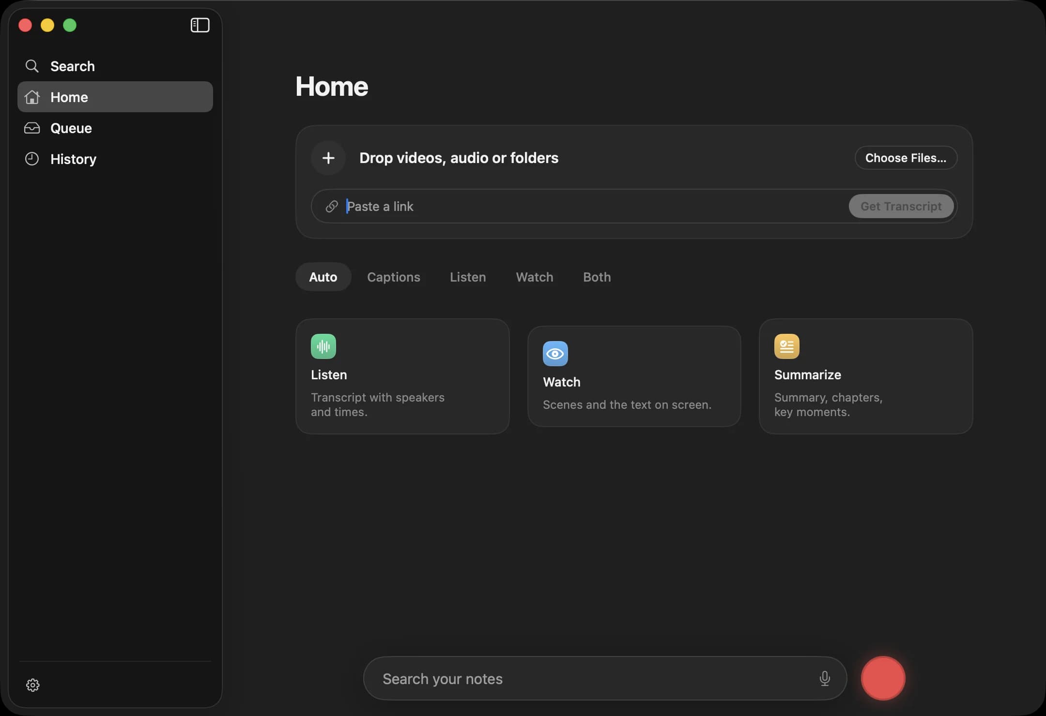The height and width of the screenshot is (716, 1046).
Task: Click the Home house icon
Action: tap(32, 97)
